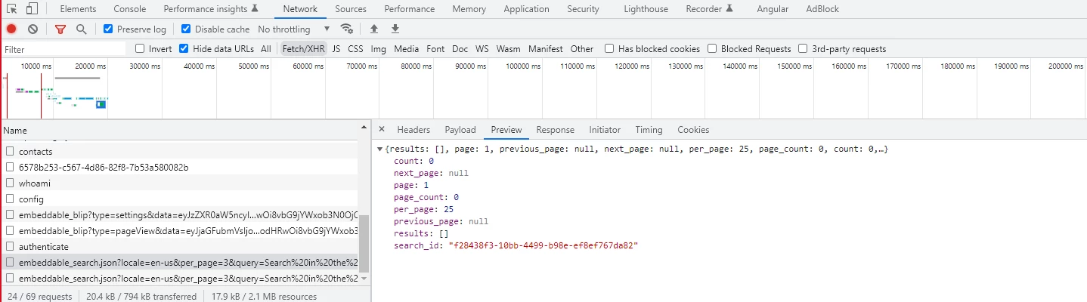Open the Application tab
The image size is (1087, 302).
[x=526, y=9]
